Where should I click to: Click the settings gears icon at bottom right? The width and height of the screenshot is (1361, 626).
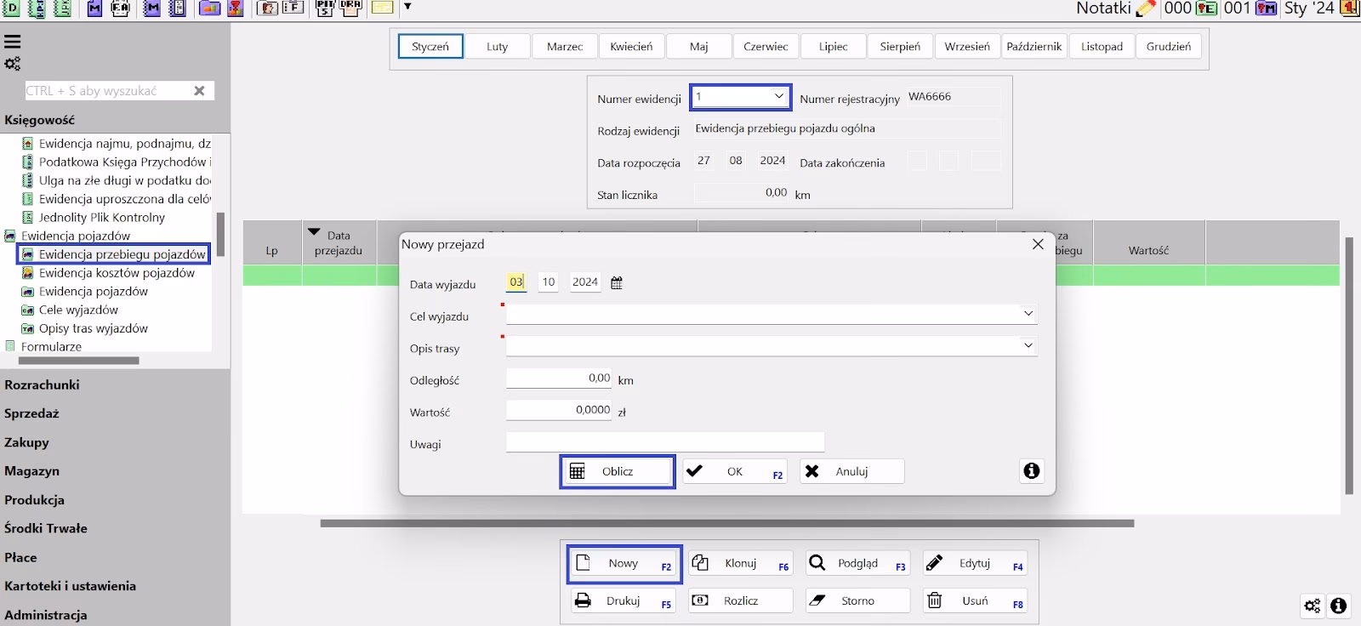(1312, 606)
